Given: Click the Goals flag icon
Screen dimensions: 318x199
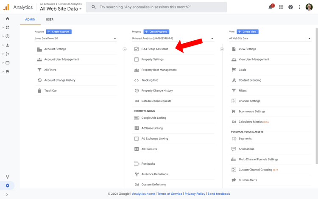Looking at the screenshot, I should (x=234, y=70).
